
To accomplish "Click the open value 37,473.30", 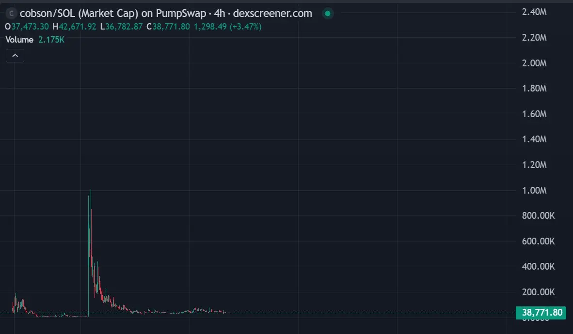I will point(30,27).
